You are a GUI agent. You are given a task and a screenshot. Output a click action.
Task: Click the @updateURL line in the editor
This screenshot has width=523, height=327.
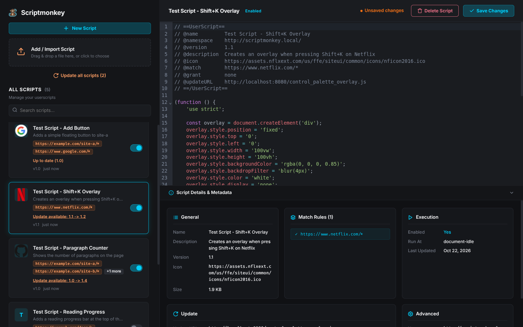270,82
